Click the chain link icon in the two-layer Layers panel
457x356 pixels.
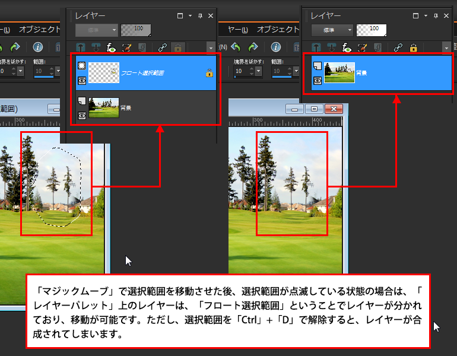click(x=163, y=47)
